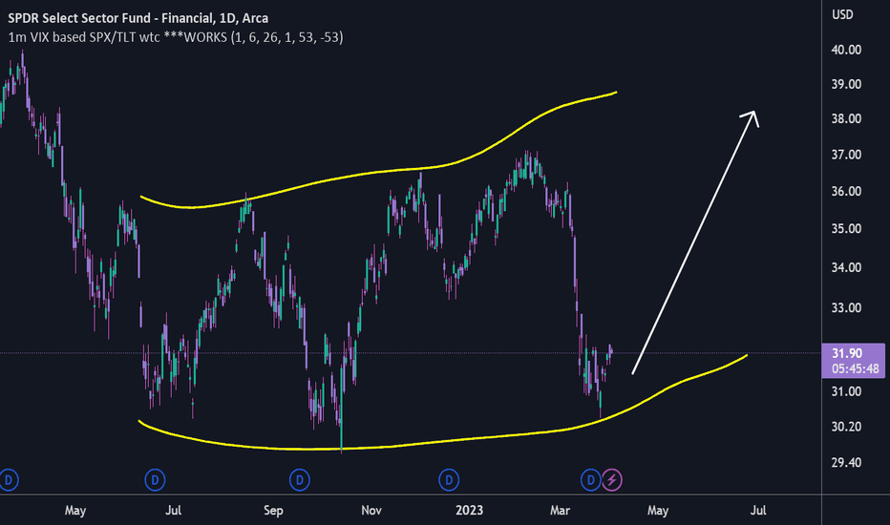Open the dividend marker above Jul 2022
The height and width of the screenshot is (525, 890).
click(x=155, y=480)
